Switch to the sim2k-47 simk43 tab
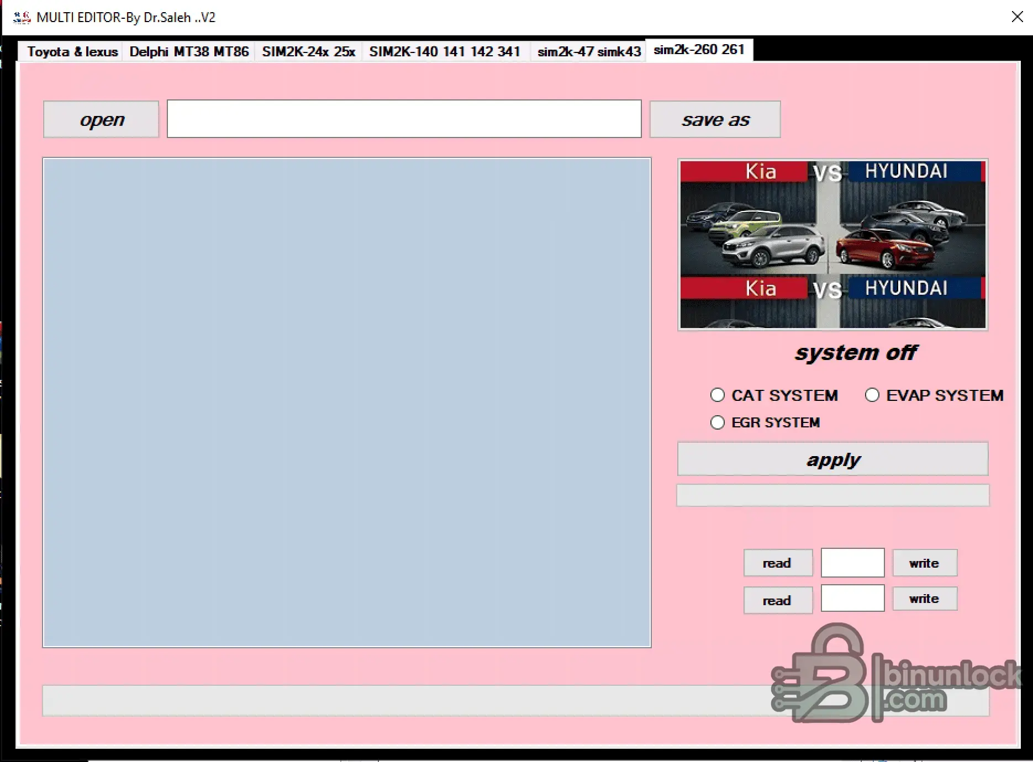Image resolution: width=1033 pixels, height=762 pixels. tap(589, 52)
